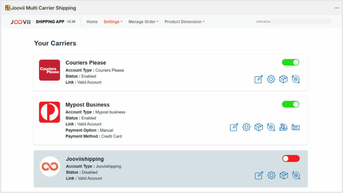Disable the Couriers Please carrier toggle
The height and width of the screenshot is (193, 343).
[290, 62]
